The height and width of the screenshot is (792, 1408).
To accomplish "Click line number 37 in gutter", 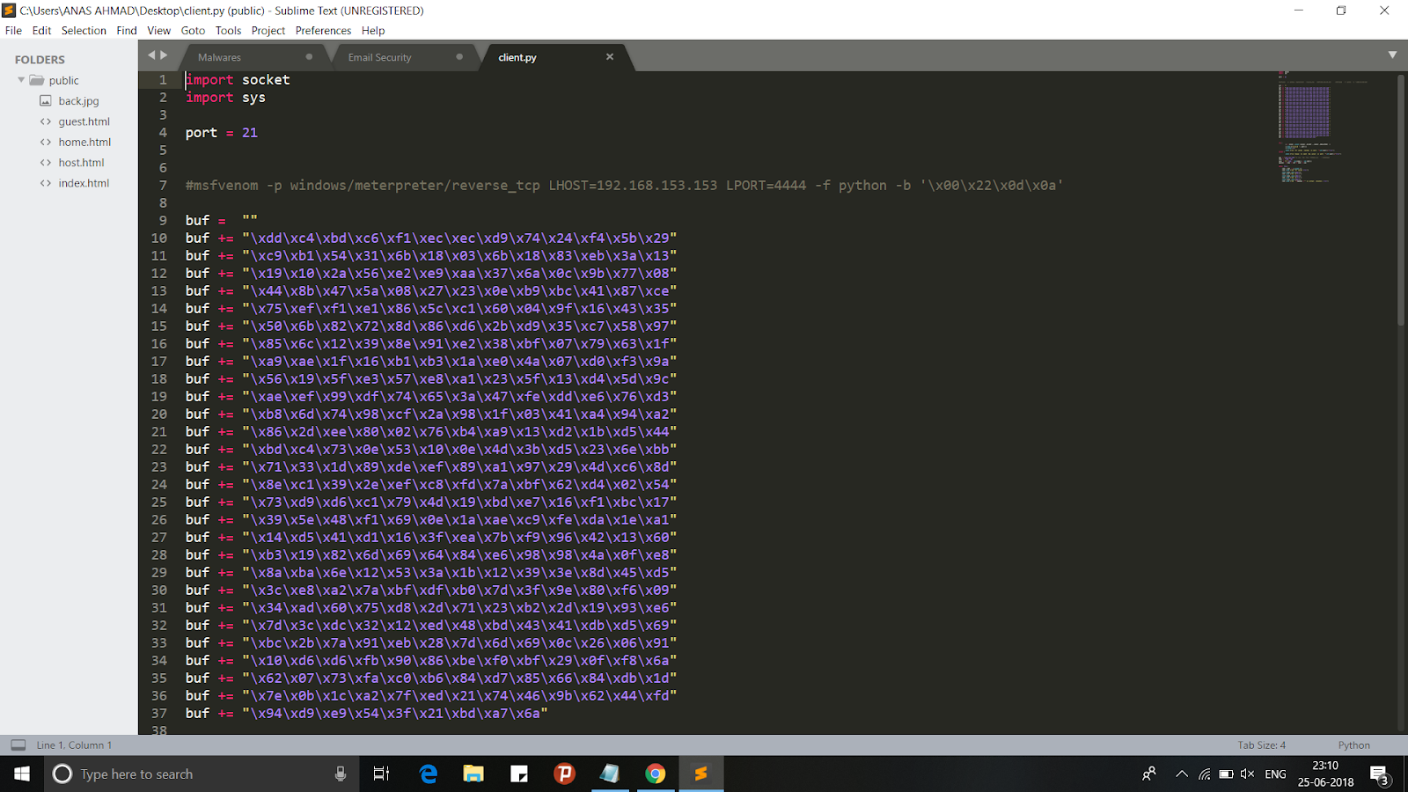I will [159, 714].
